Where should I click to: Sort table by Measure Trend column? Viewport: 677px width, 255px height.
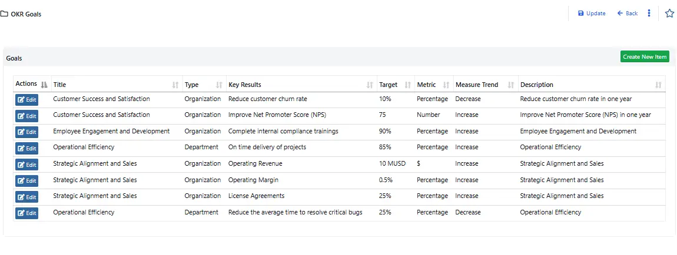(x=510, y=85)
